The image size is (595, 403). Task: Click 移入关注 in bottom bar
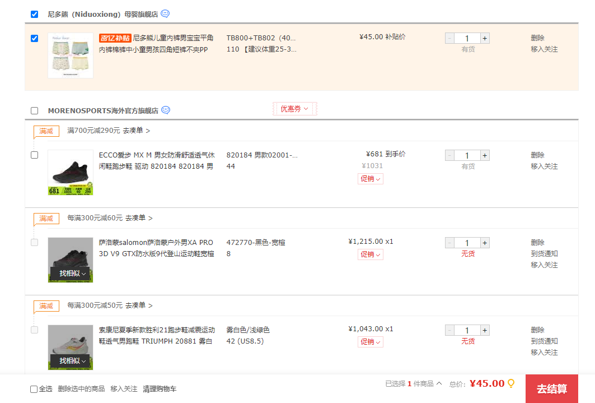(x=124, y=388)
